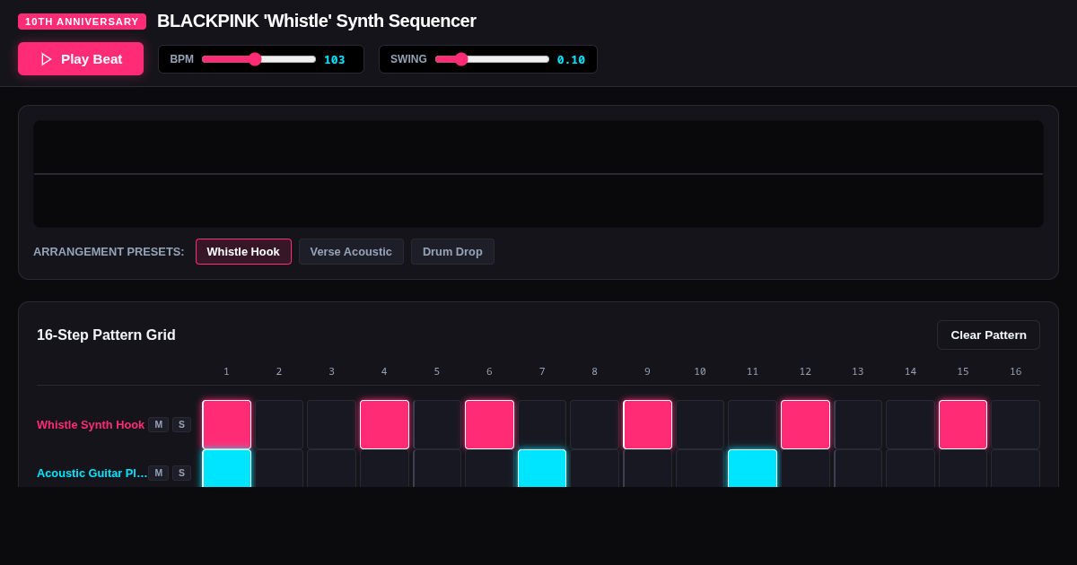Mute the Whistle Synth Hook track

tap(158, 424)
